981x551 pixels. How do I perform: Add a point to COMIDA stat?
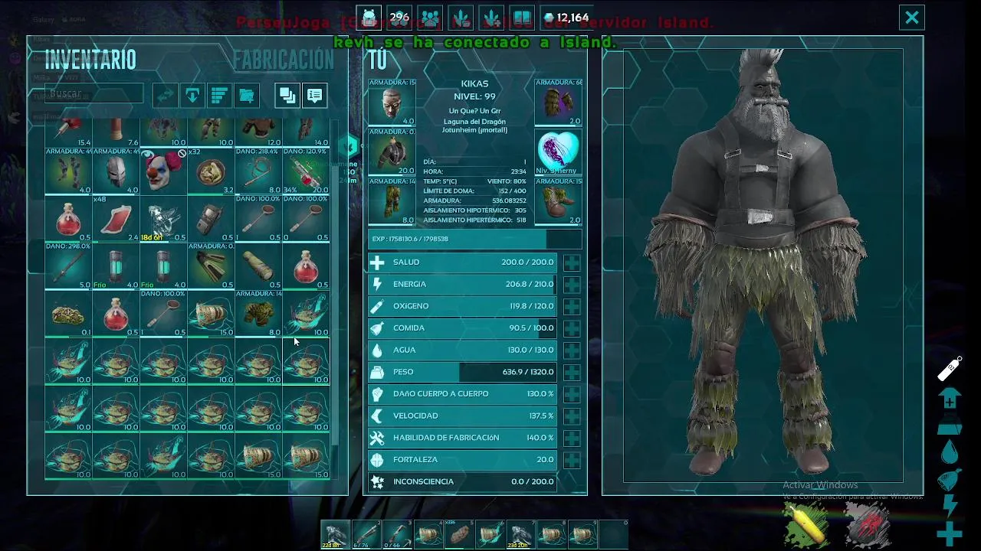pos(572,328)
